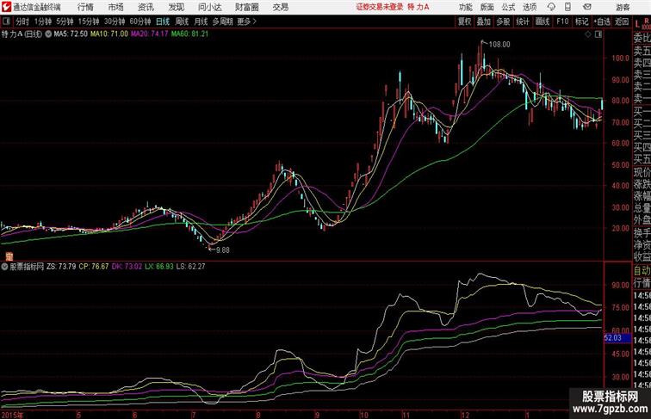Click the 108.00 high price label

(x=499, y=45)
